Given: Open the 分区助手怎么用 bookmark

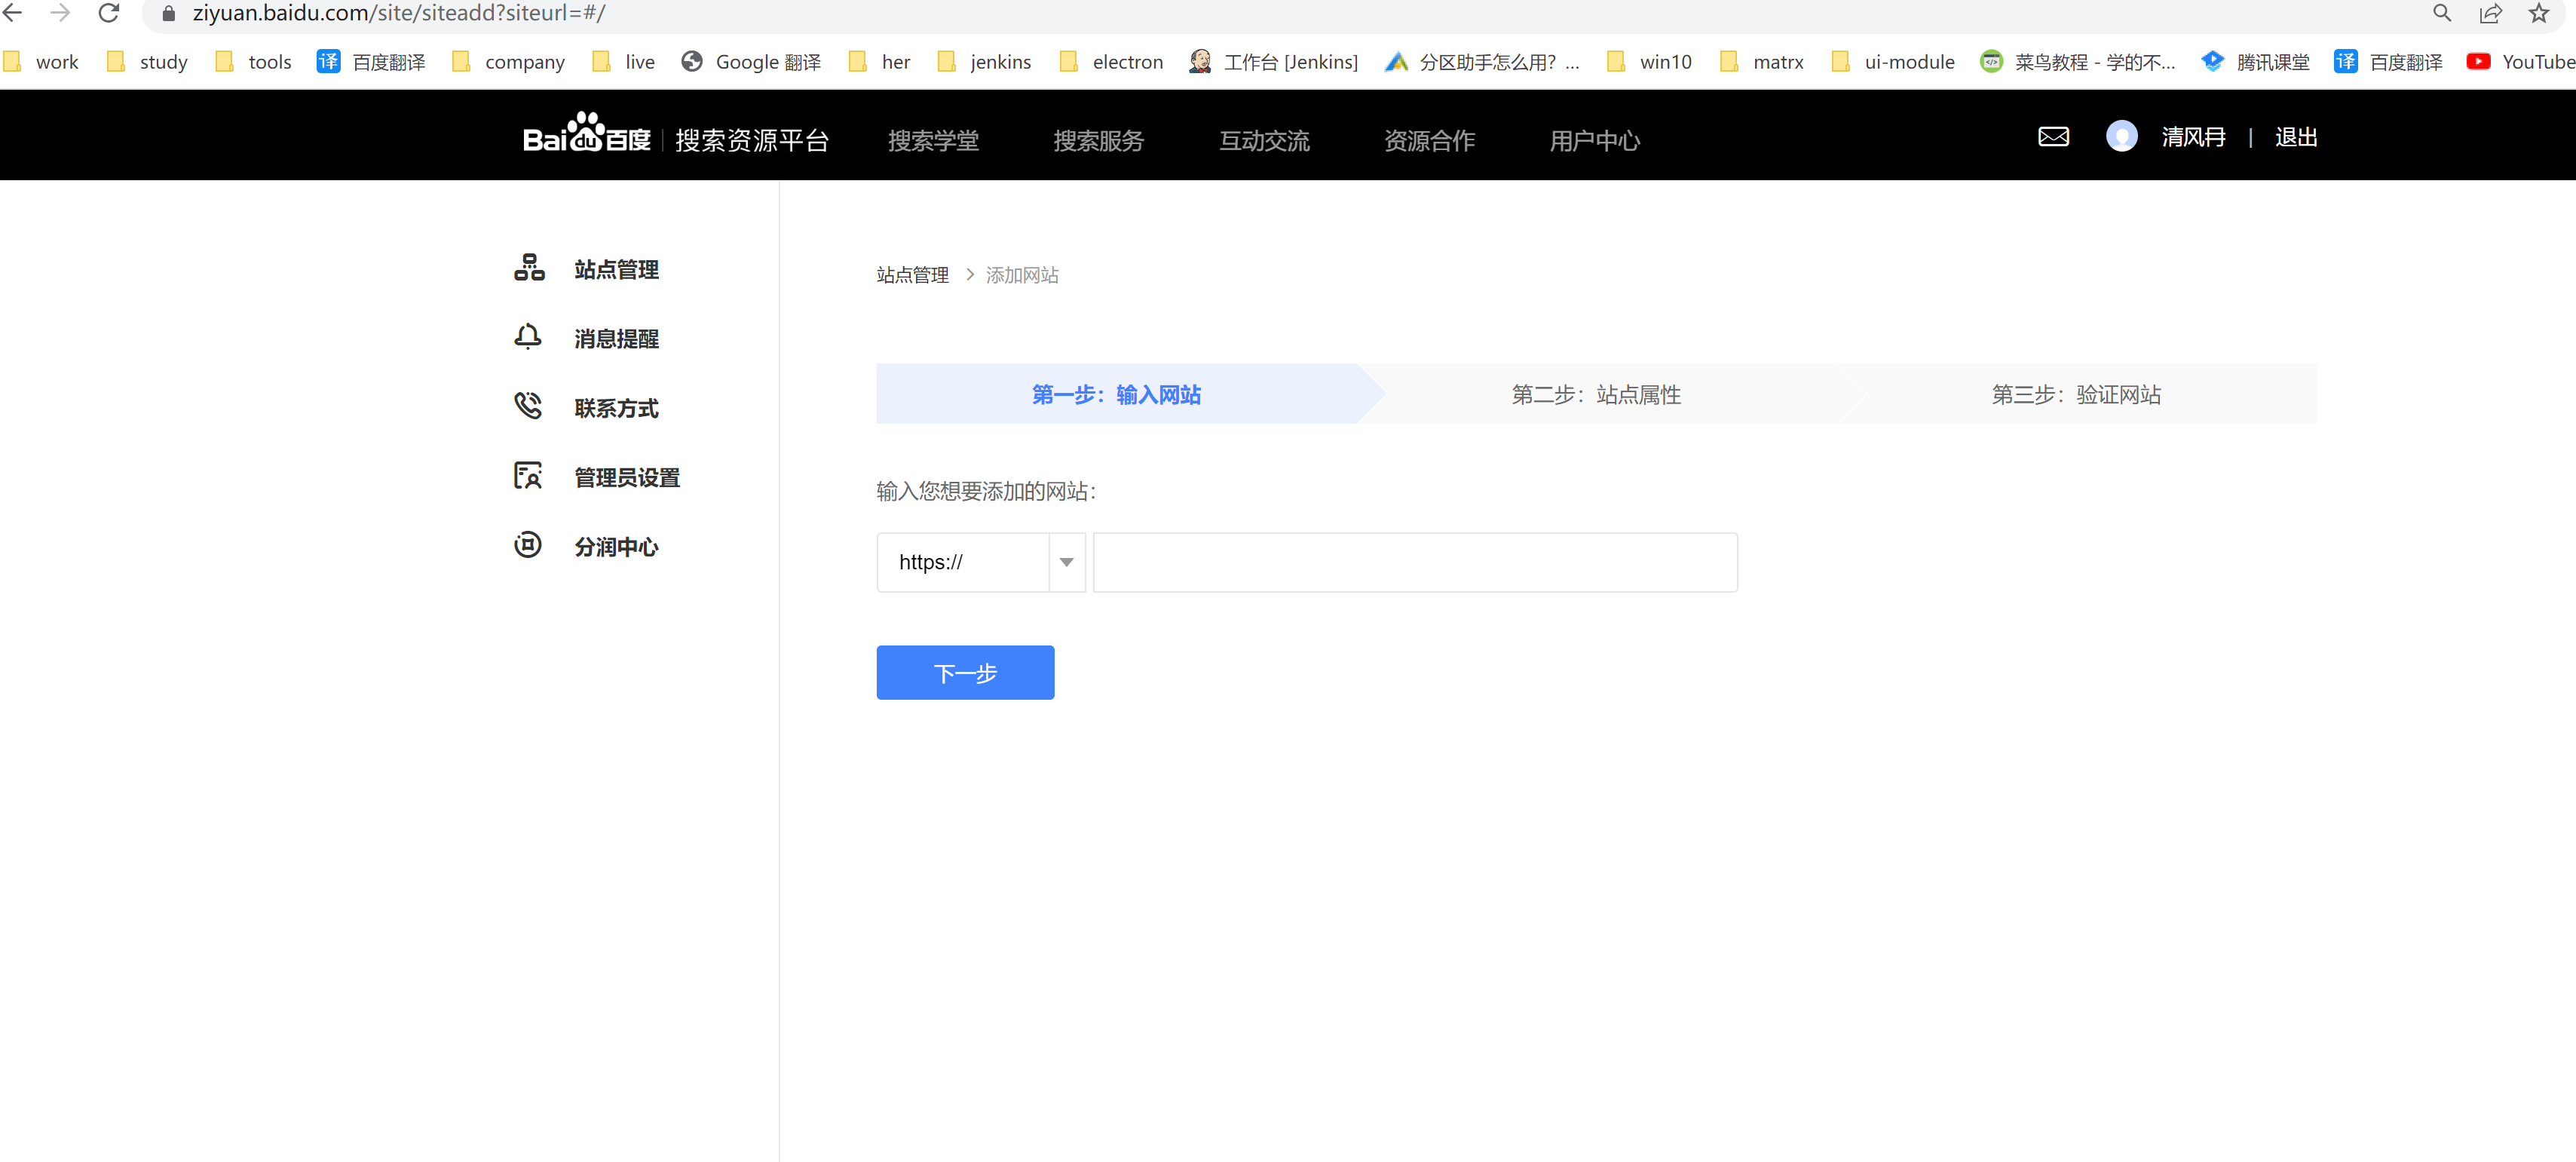Looking at the screenshot, I should (1483, 62).
